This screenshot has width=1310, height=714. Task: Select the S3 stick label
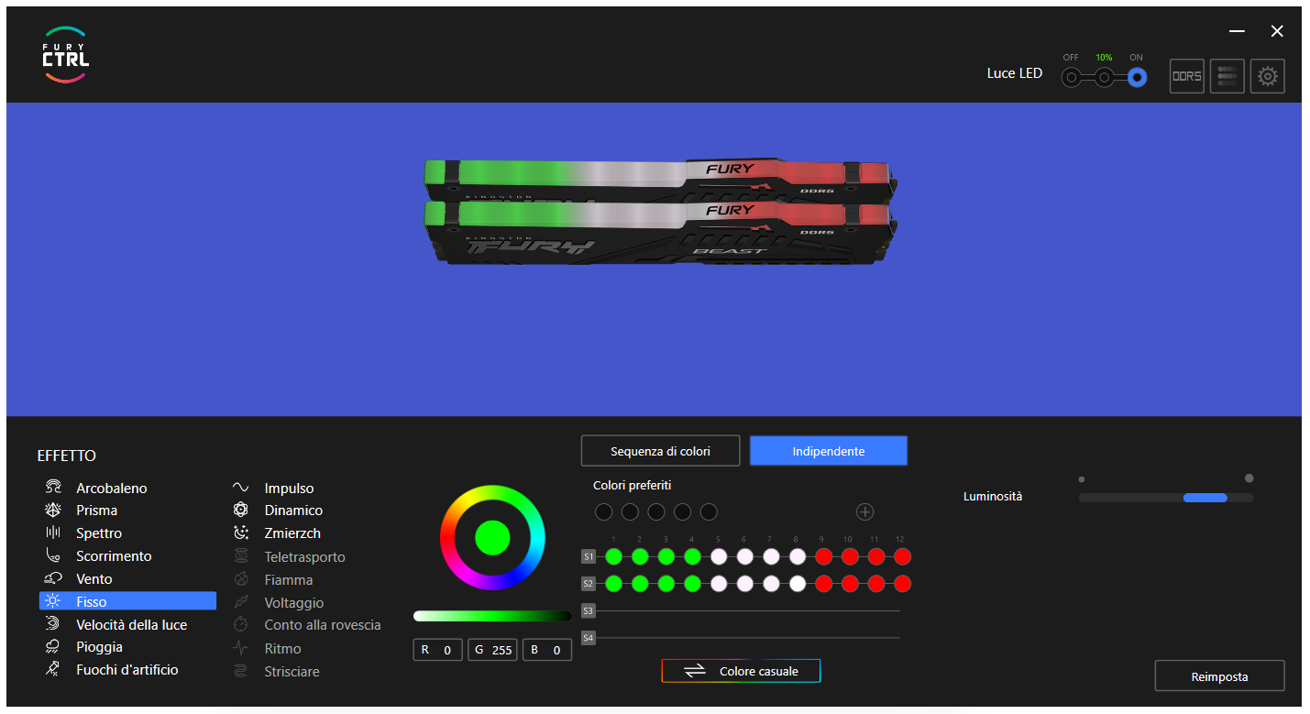coord(589,610)
